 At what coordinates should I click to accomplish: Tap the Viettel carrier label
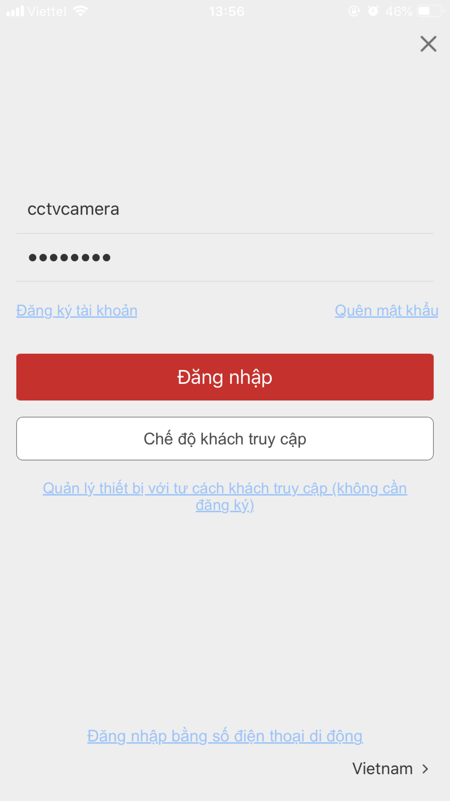(x=47, y=11)
